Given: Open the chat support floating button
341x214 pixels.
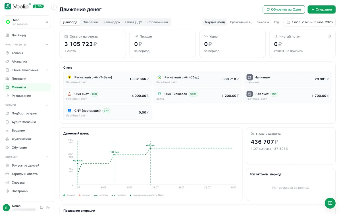Looking at the screenshot, I should coord(330,203).
